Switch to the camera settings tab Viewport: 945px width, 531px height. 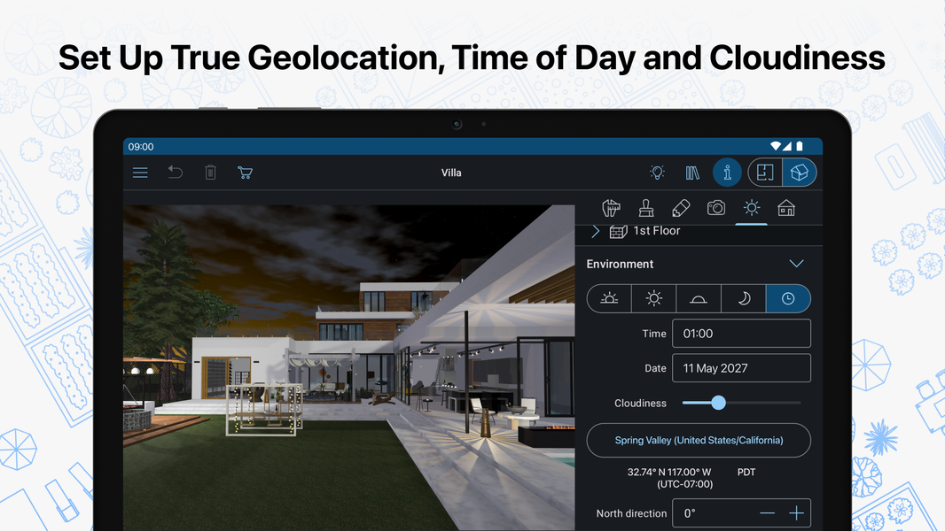(x=715, y=208)
